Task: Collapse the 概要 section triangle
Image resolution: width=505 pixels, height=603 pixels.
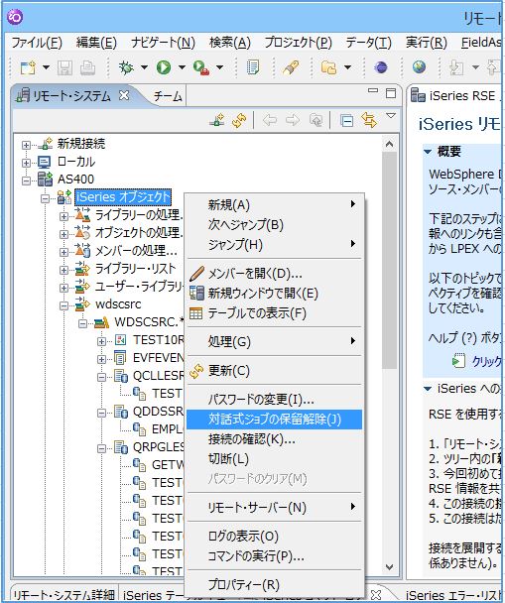Action: (428, 152)
